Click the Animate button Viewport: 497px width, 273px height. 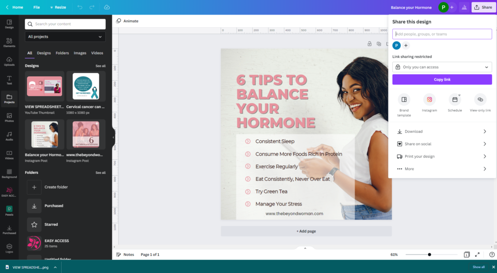(128, 21)
